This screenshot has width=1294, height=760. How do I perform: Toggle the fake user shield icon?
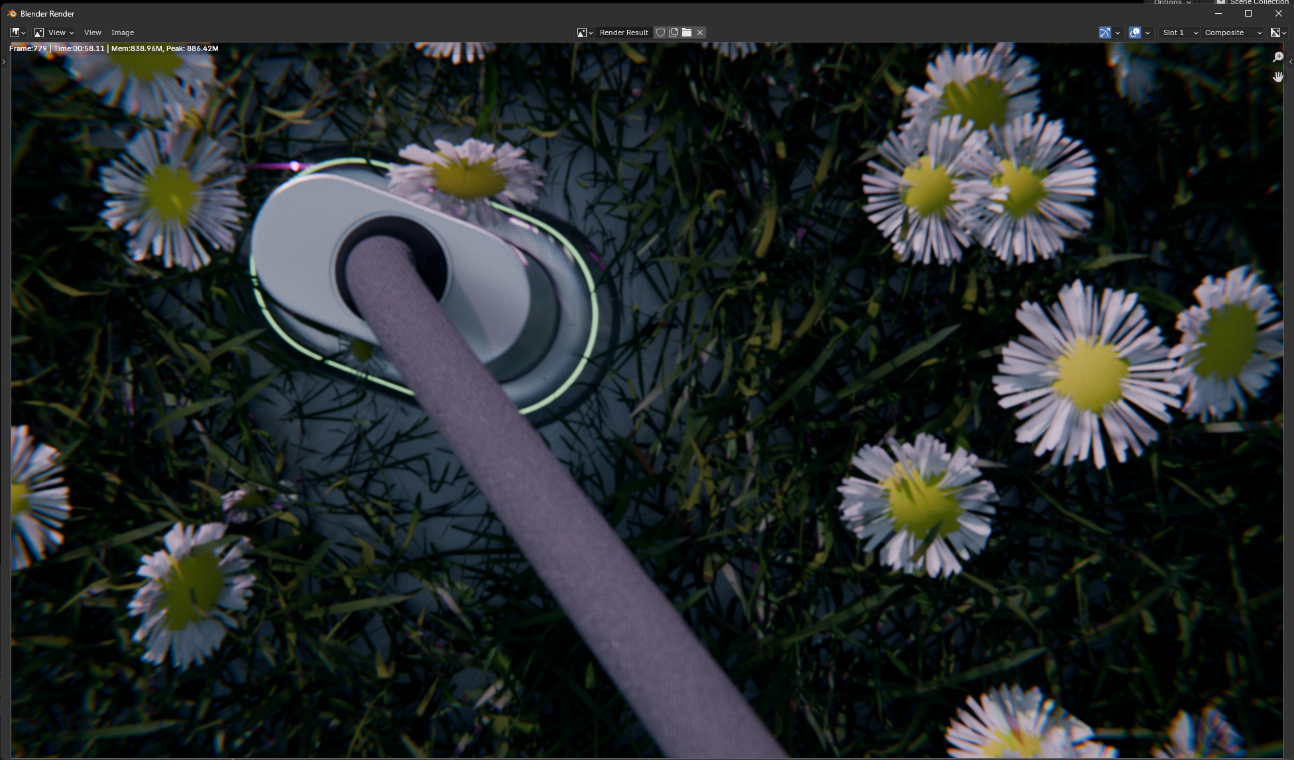660,32
